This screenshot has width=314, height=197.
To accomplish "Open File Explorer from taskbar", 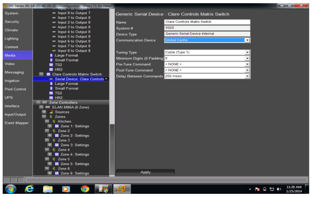I will [x=48, y=189].
